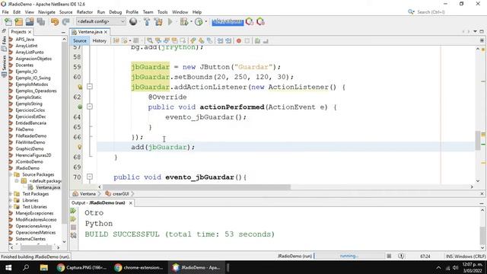This screenshot has width=487, height=274.
Task: Click the Open Project toolbar icon
Action: pyautogui.click(x=30, y=22)
